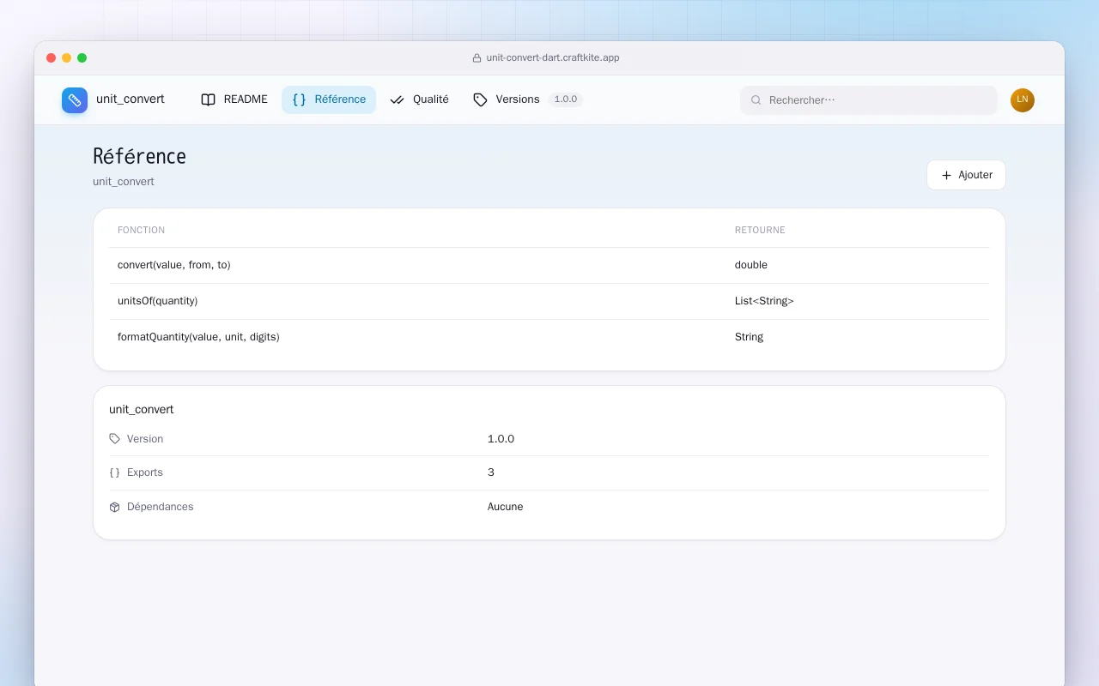Select the convert(value, from, to) row
Screen dimensions: 1099x686
[549, 265]
